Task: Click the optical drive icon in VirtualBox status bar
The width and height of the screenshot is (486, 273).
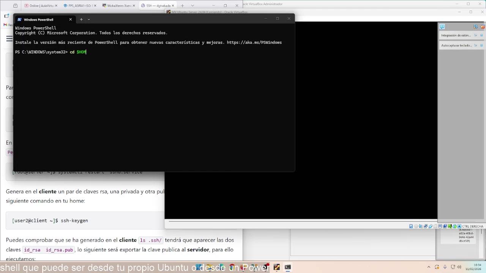Action: coord(416,226)
